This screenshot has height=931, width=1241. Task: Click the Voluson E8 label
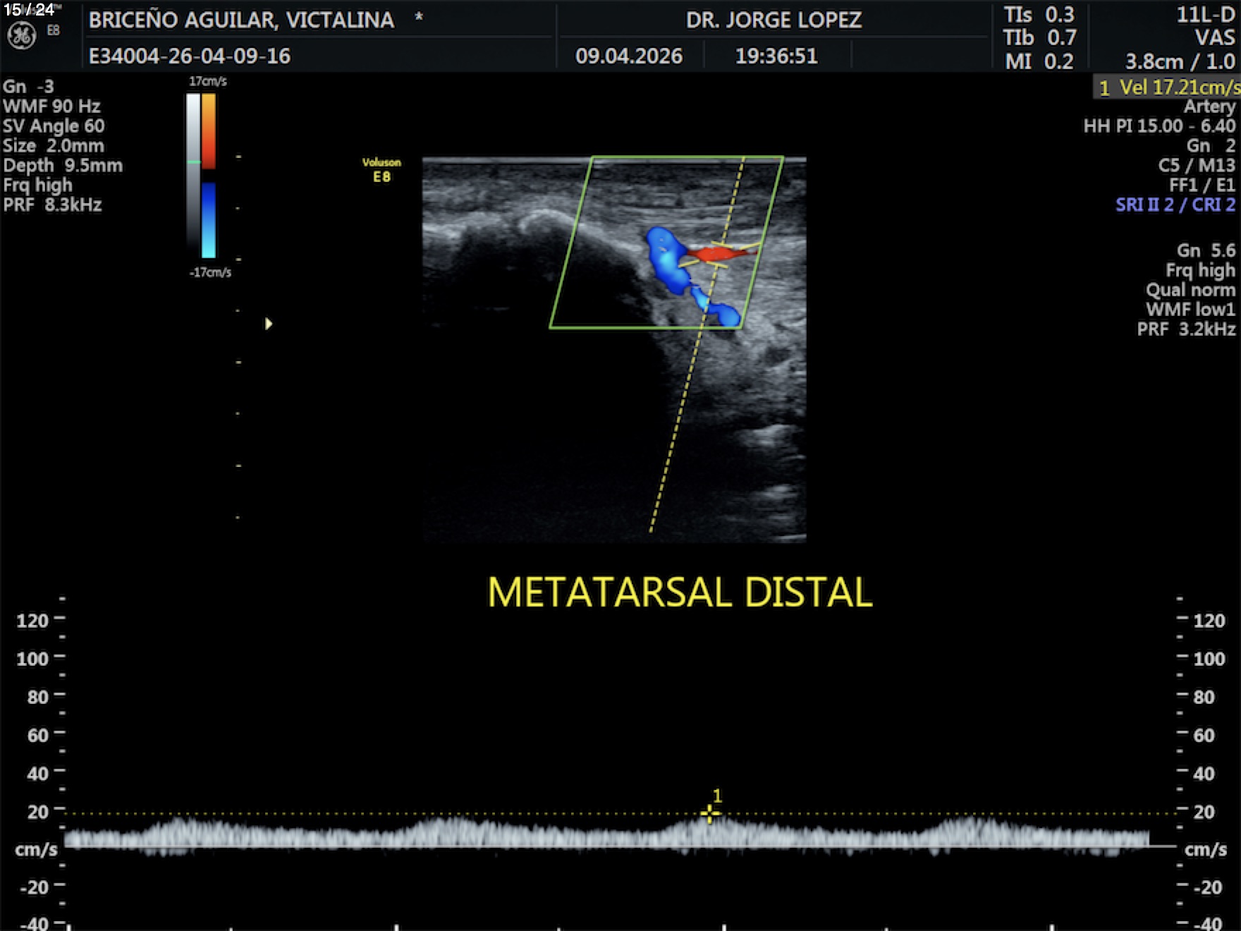pyautogui.click(x=381, y=170)
